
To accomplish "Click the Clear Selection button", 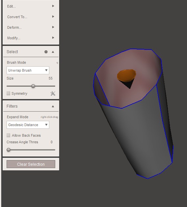I will click(x=31, y=164).
